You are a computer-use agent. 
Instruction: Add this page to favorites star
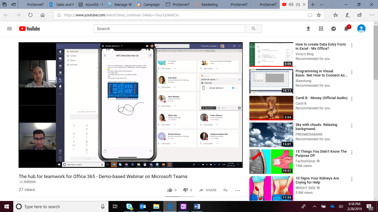319,15
